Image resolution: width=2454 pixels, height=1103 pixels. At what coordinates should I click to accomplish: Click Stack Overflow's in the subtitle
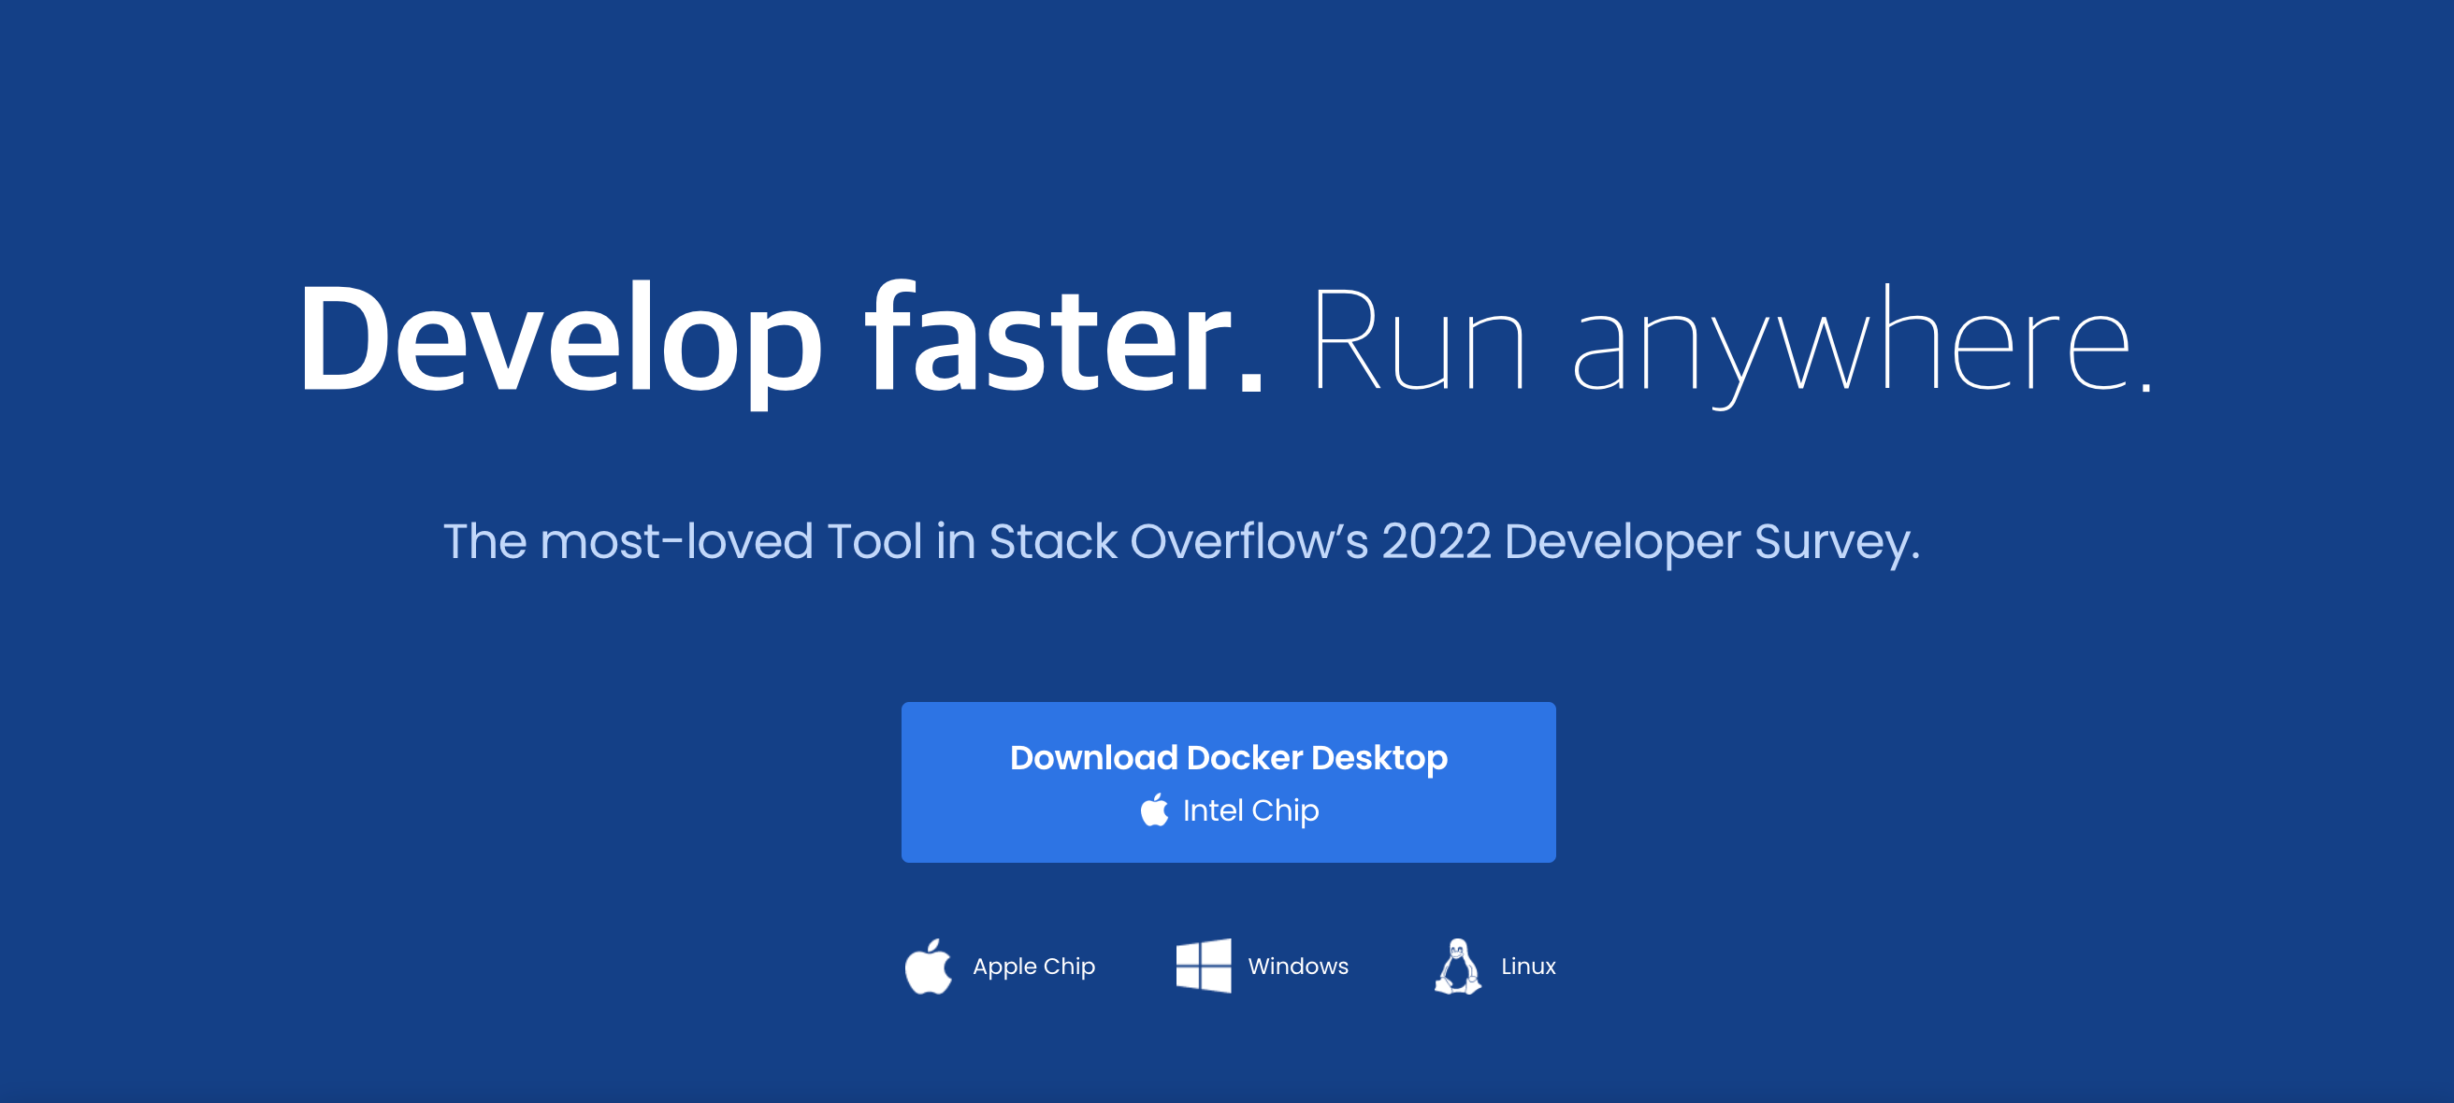point(1178,541)
